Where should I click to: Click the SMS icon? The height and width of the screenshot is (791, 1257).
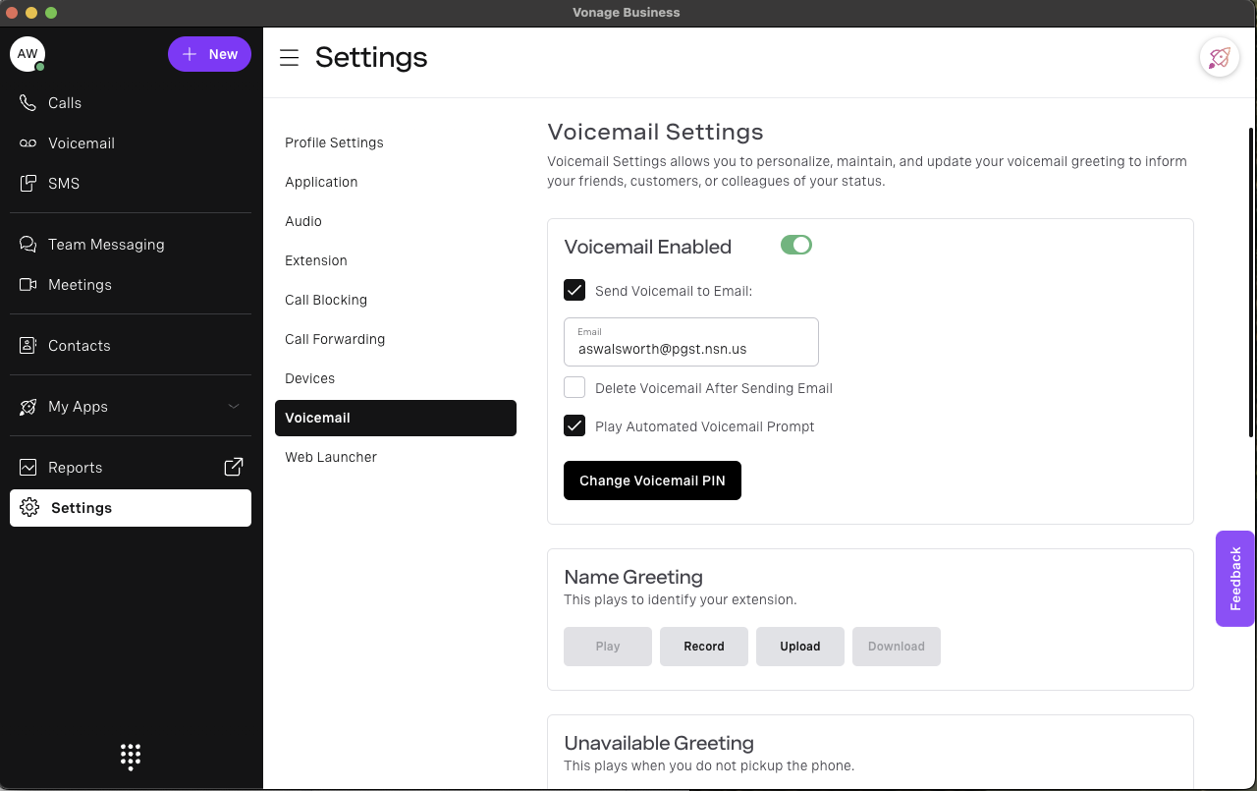pyautogui.click(x=27, y=184)
